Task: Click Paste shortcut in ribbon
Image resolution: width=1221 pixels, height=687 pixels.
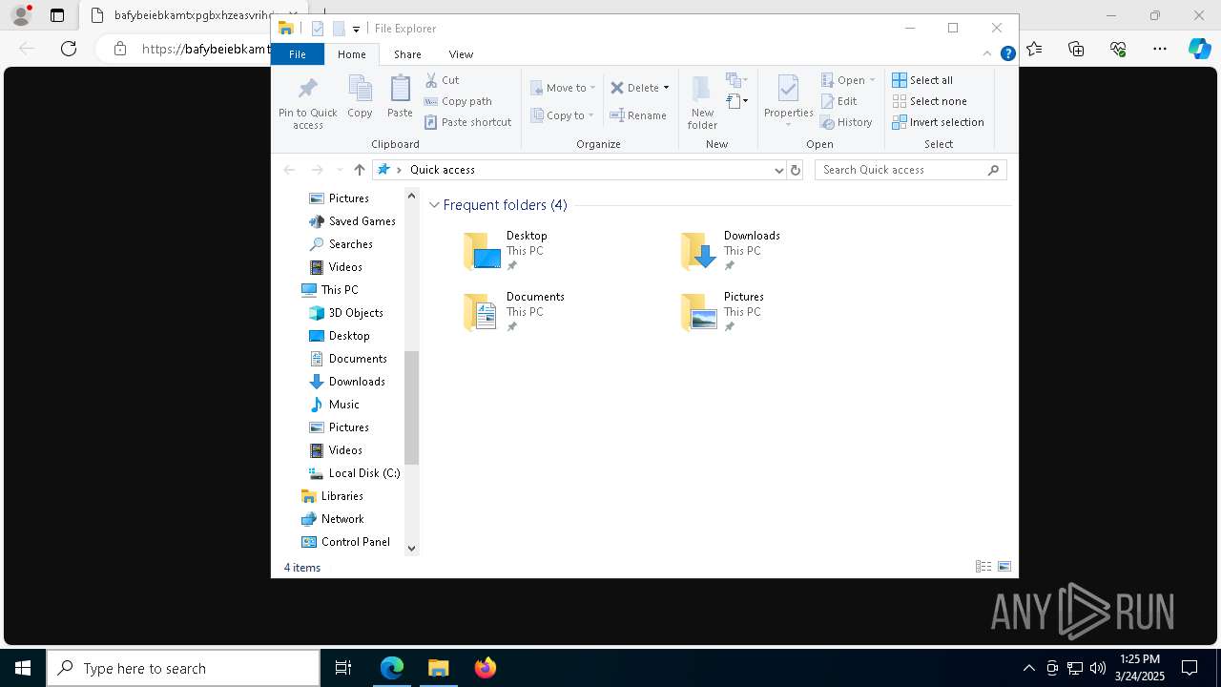Action: (467, 122)
